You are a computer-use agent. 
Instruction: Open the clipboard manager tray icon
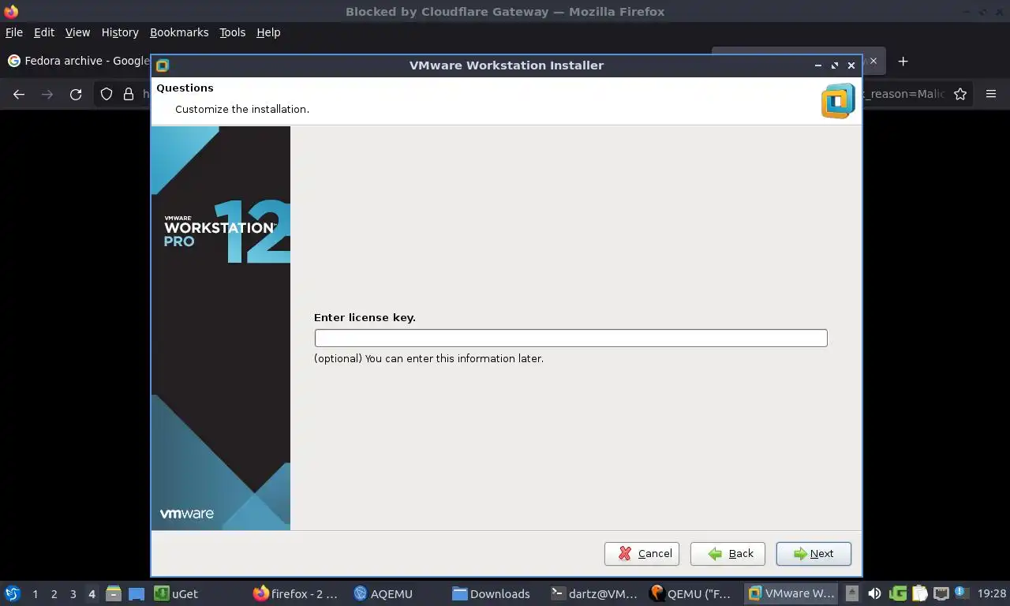point(919,593)
